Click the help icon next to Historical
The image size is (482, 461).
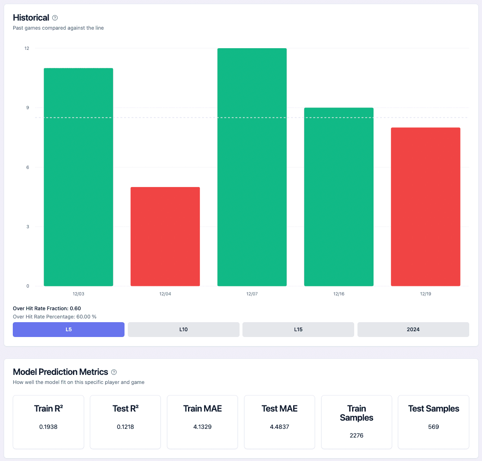(x=55, y=18)
